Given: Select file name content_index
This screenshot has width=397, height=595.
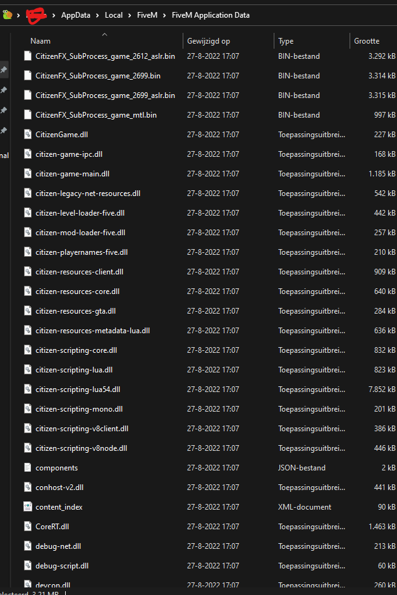Looking at the screenshot, I should [59, 507].
